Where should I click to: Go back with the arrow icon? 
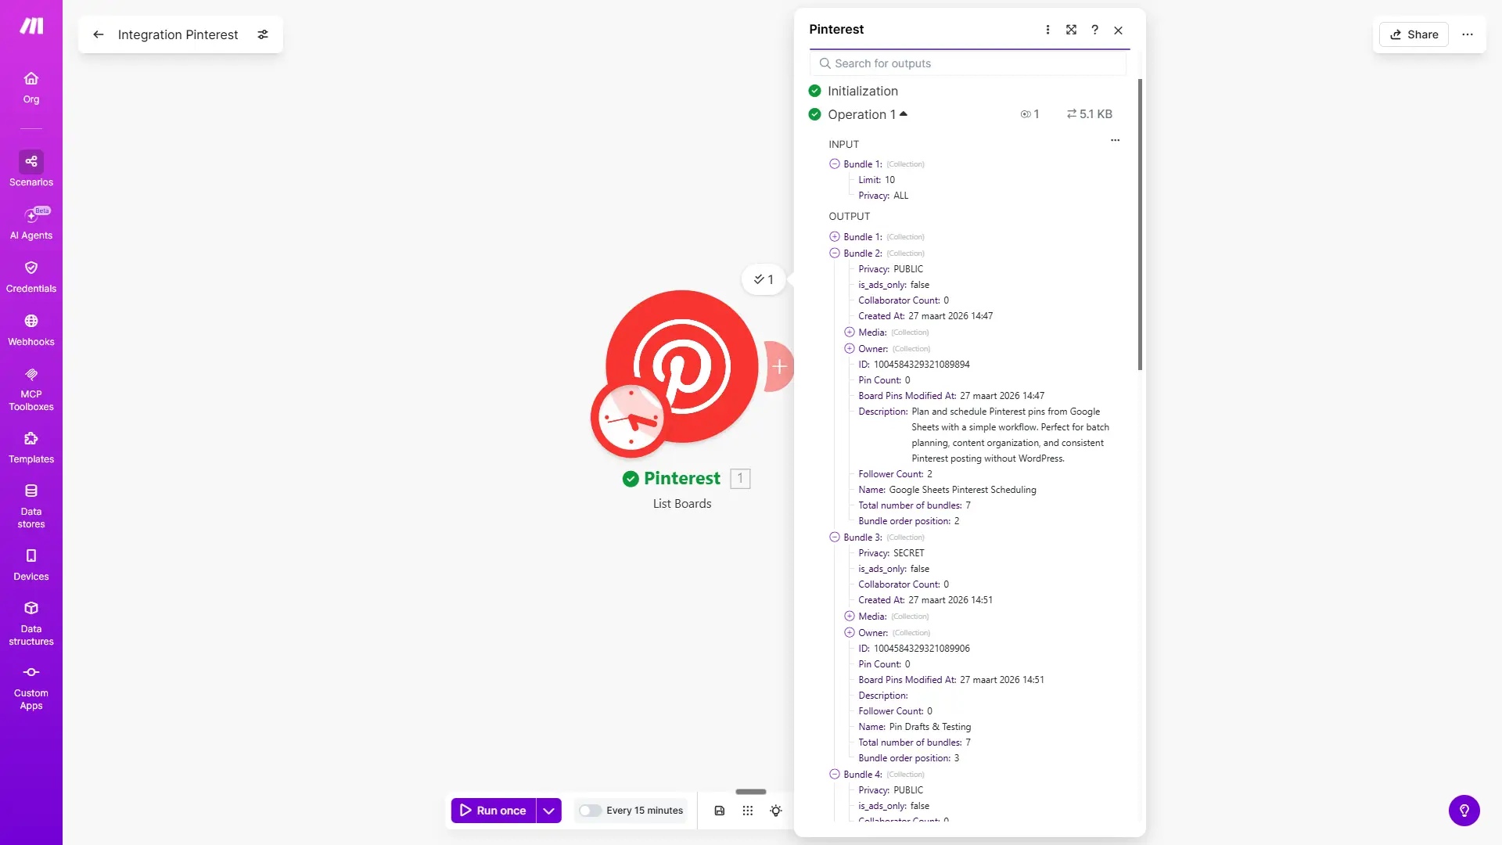99,34
